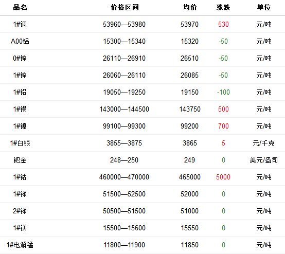Select the 1#铅 average price 19150
Viewport: 285px width, 254px height.
click(190, 92)
